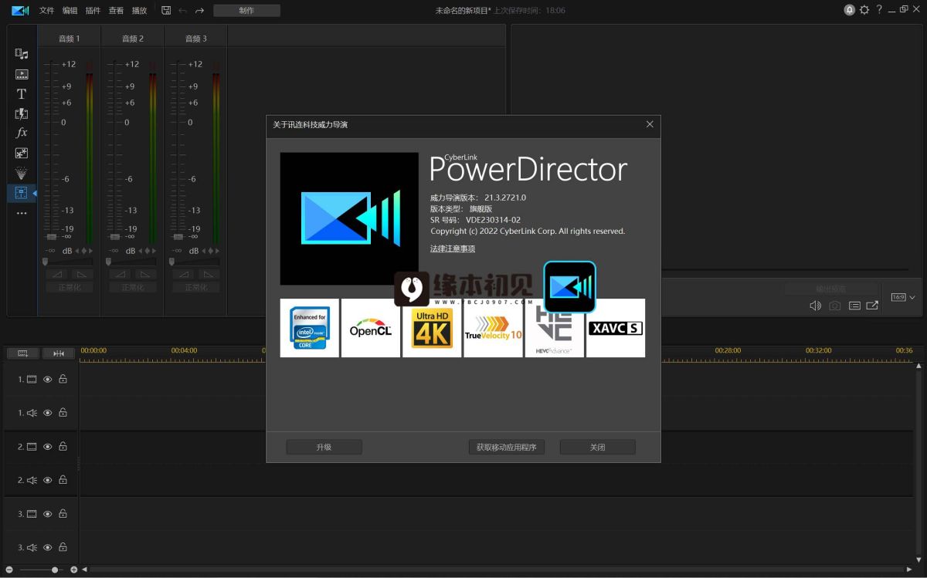Click the 关闭 button in about dialog

coord(598,447)
